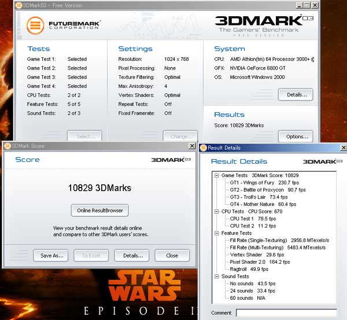
Task: Click the CPU Tests CPU Score label
Action: [252, 211]
